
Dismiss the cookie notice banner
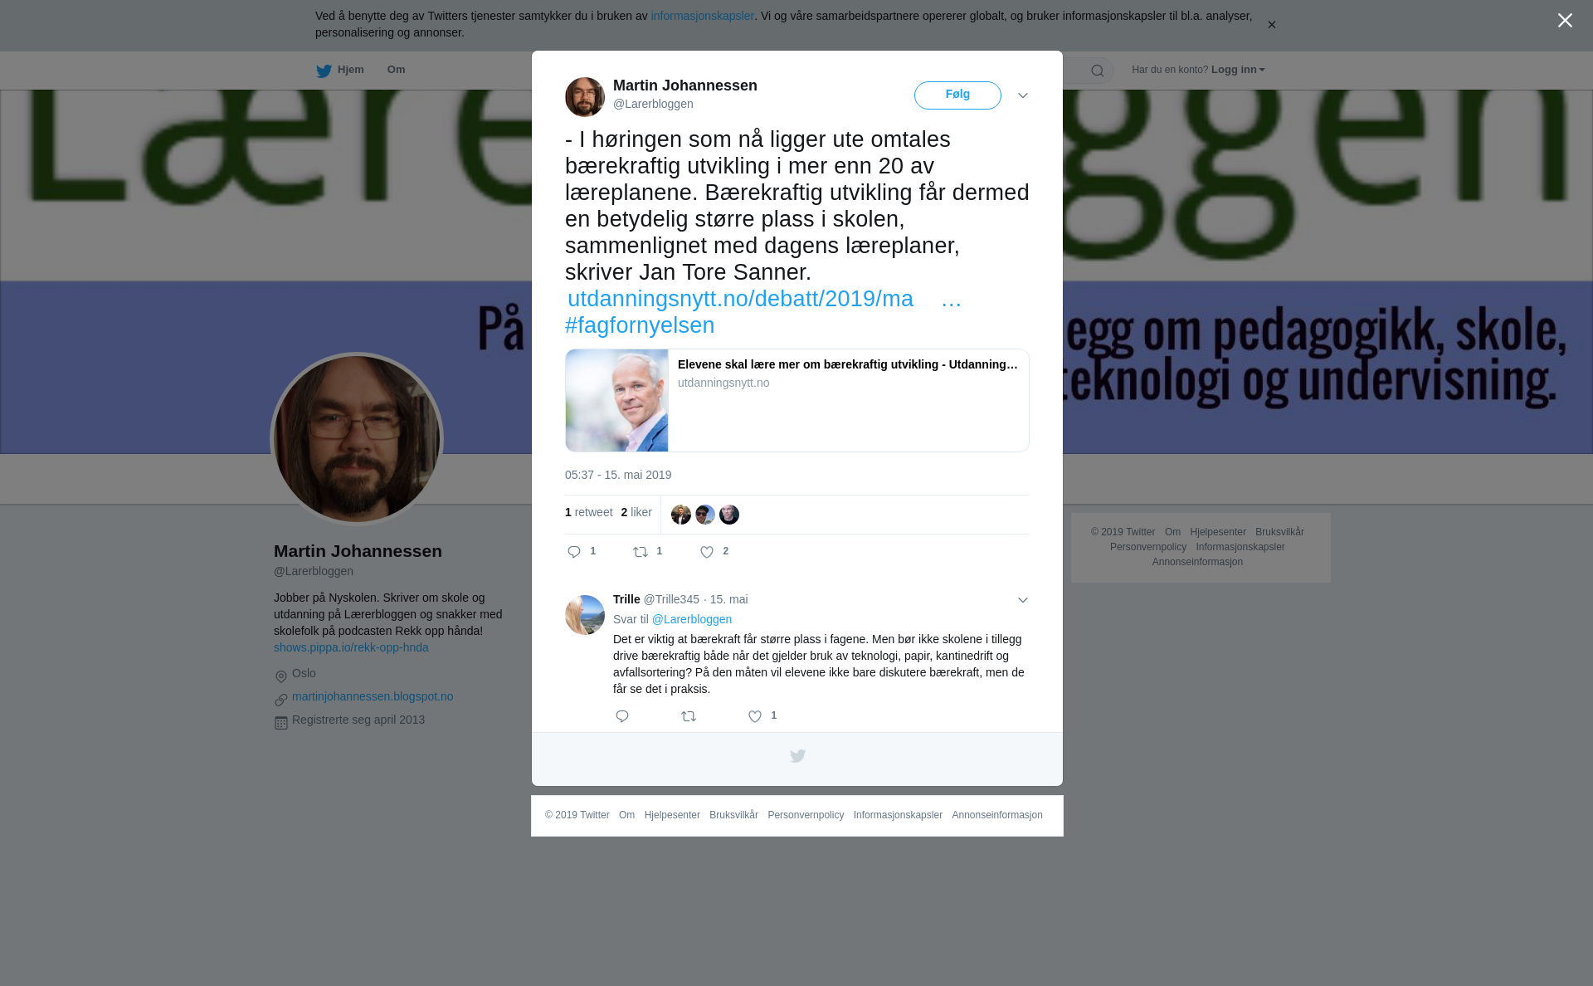pos(1271,25)
